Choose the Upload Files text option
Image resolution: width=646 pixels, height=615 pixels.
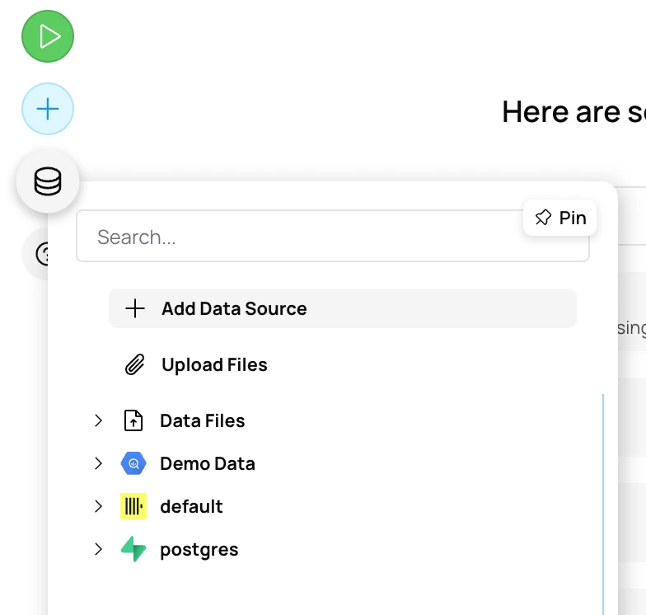[x=214, y=364]
